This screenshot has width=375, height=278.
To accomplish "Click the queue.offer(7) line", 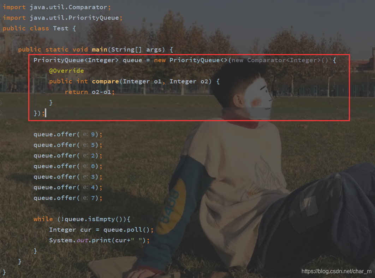I will pyautogui.click(x=68, y=198).
